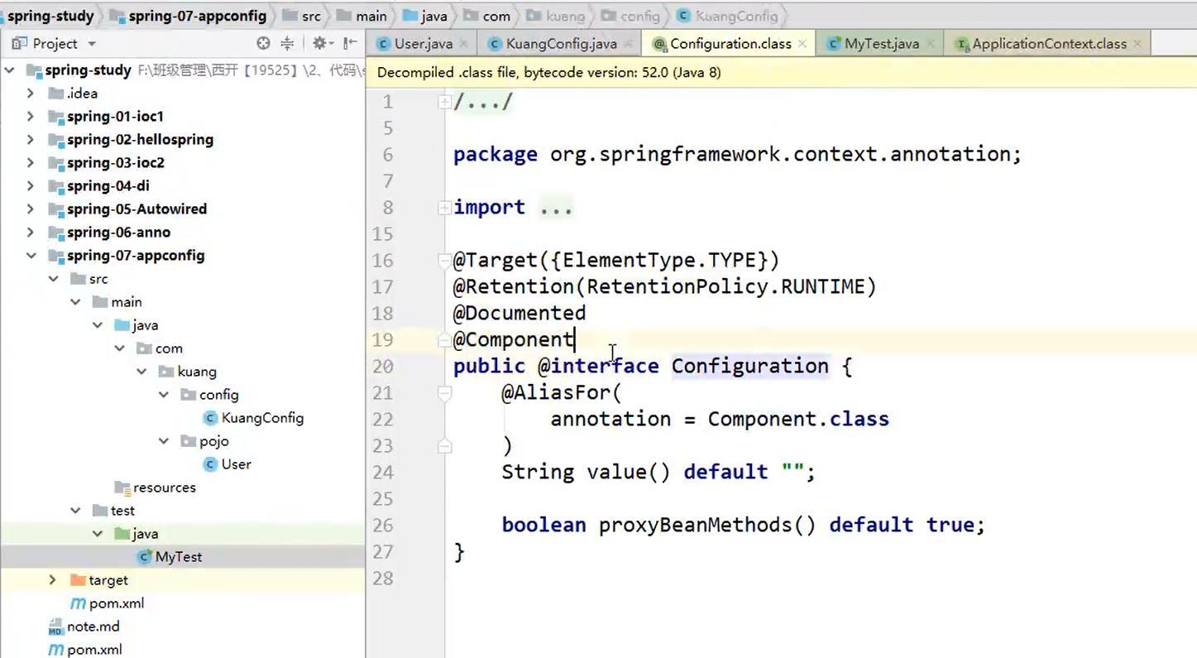This screenshot has height=658, width=1197.
Task: Open the Project panel settings gear
Action: point(320,43)
